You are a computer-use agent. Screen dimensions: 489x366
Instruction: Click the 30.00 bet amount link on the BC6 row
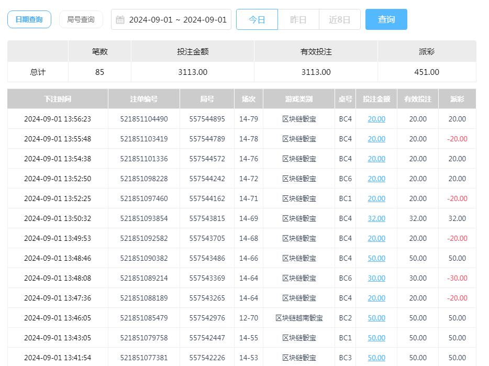[x=376, y=278]
